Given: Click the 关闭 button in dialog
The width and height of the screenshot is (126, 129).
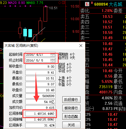Looking at the screenshot, I should pyautogui.click(x=71, y=125).
